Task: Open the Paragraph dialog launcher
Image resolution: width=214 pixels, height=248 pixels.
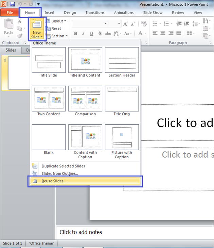Action: pyautogui.click(x=210, y=43)
